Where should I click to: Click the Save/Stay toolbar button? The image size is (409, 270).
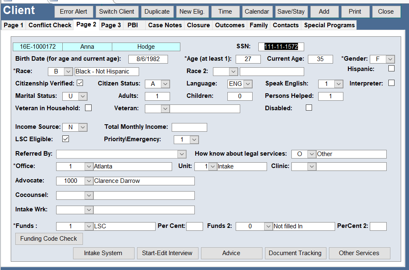tap(291, 12)
